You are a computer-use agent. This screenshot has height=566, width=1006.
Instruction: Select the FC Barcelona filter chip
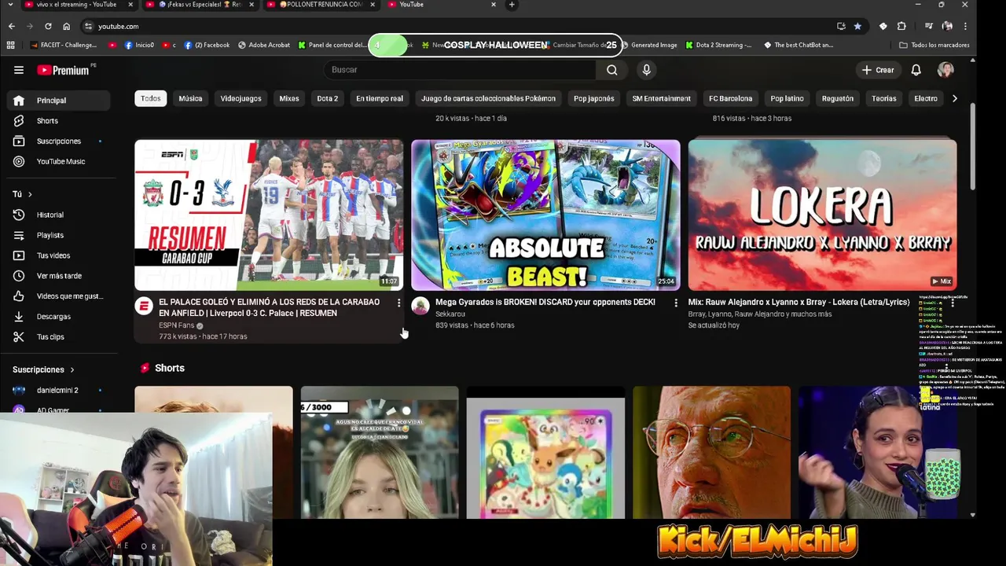730,99
